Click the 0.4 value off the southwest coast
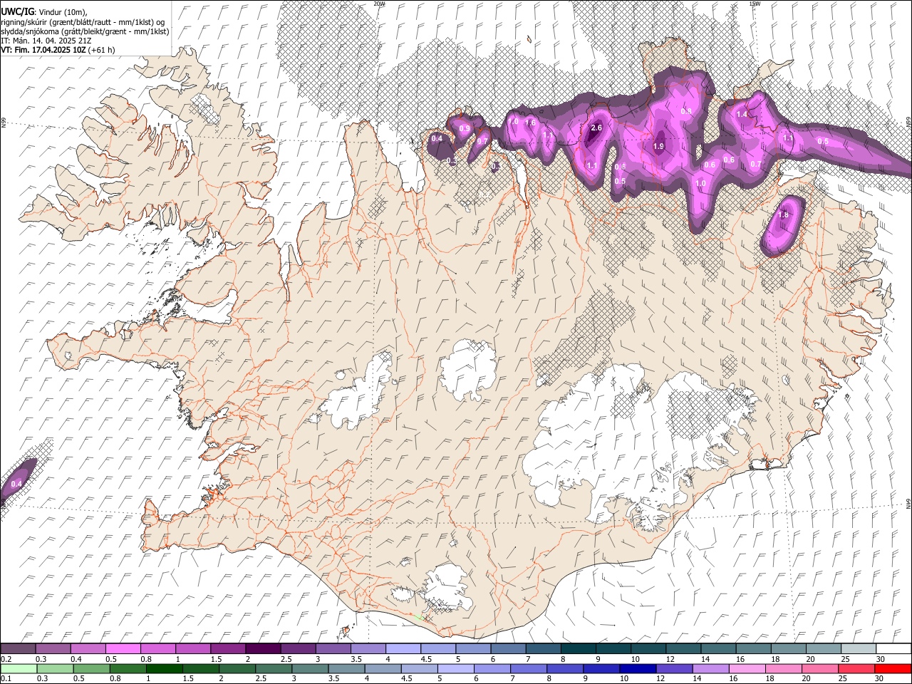This screenshot has height=684, width=912. (17, 484)
